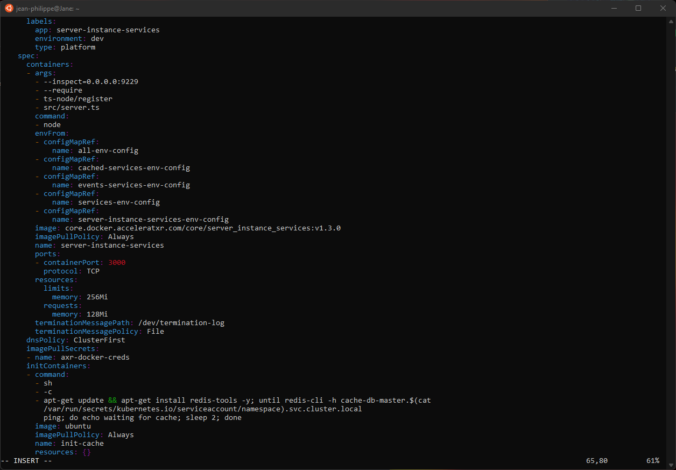Click cached-services-env-config name value

point(134,168)
